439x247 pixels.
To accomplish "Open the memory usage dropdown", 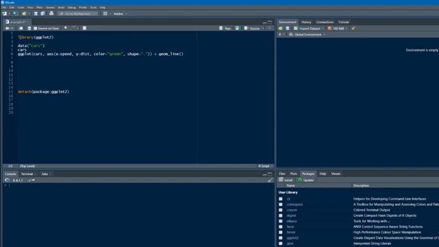I will point(337,29).
